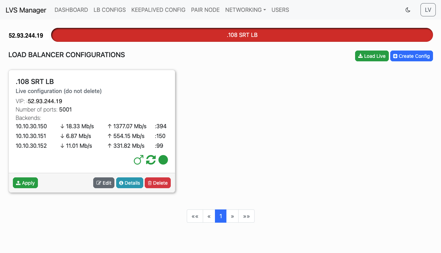Click the :394 connection count
This screenshot has width=441, height=253.
[161, 126]
